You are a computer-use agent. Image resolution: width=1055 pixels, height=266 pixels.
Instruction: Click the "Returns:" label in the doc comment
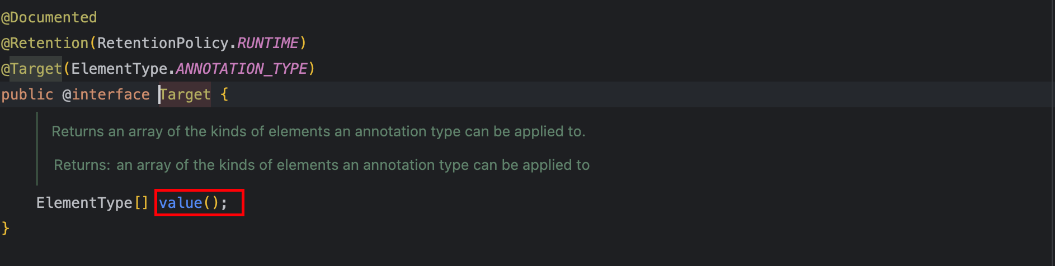tap(82, 165)
